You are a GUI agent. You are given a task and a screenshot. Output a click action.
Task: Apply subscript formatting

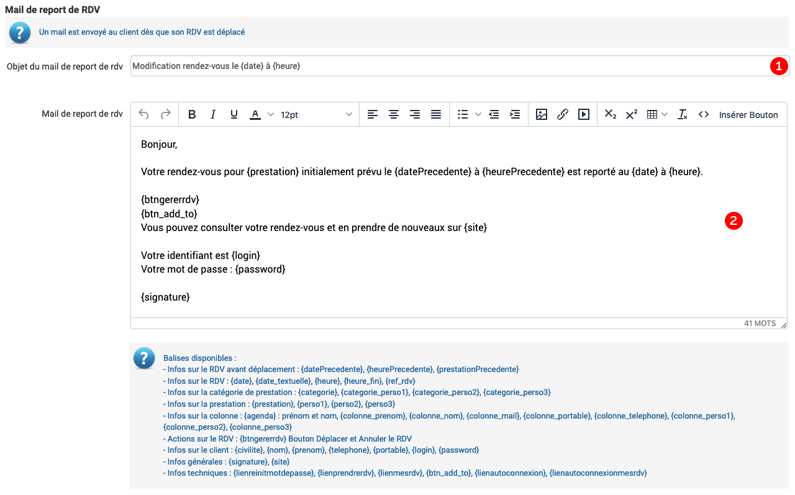click(610, 114)
